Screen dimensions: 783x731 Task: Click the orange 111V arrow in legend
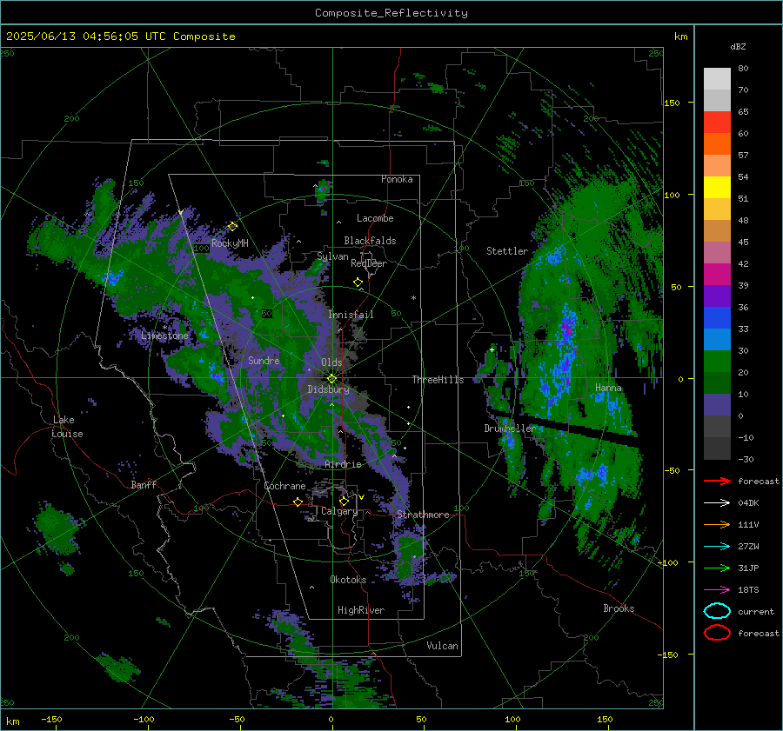click(717, 524)
